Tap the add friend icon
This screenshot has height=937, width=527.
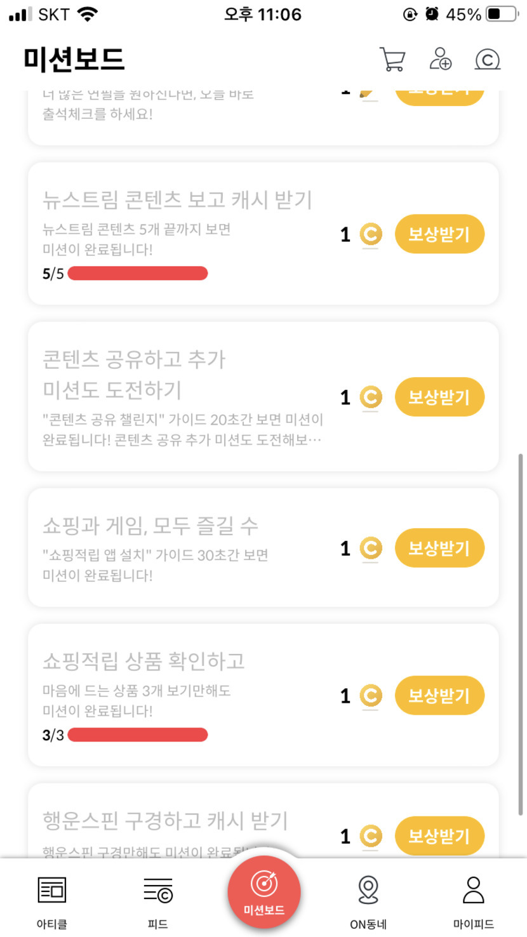click(x=440, y=59)
